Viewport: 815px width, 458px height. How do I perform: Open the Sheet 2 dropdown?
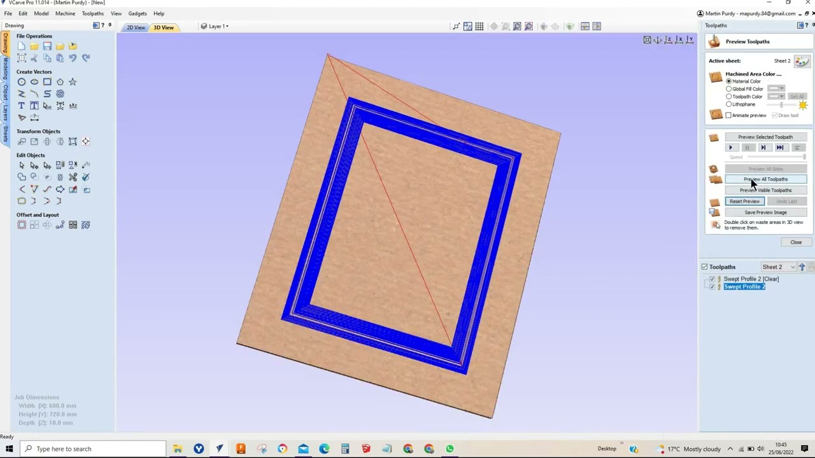[779, 267]
